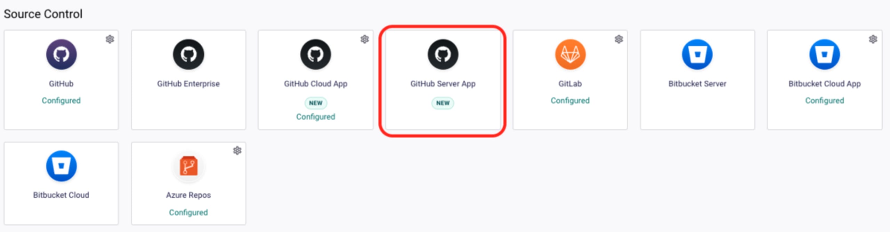Screen dimensions: 890x232
Task: Pick the Bitbucket Cloud App bucket icon
Action: click(x=825, y=54)
